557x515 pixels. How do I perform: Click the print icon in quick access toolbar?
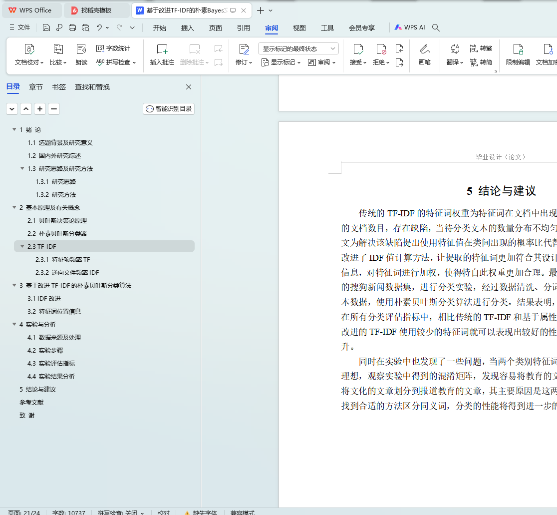72,28
